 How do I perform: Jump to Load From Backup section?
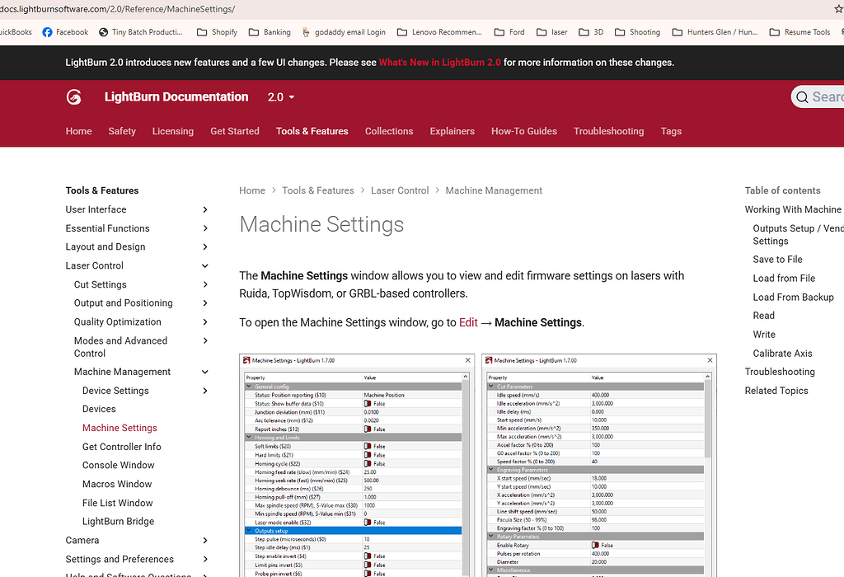[794, 297]
